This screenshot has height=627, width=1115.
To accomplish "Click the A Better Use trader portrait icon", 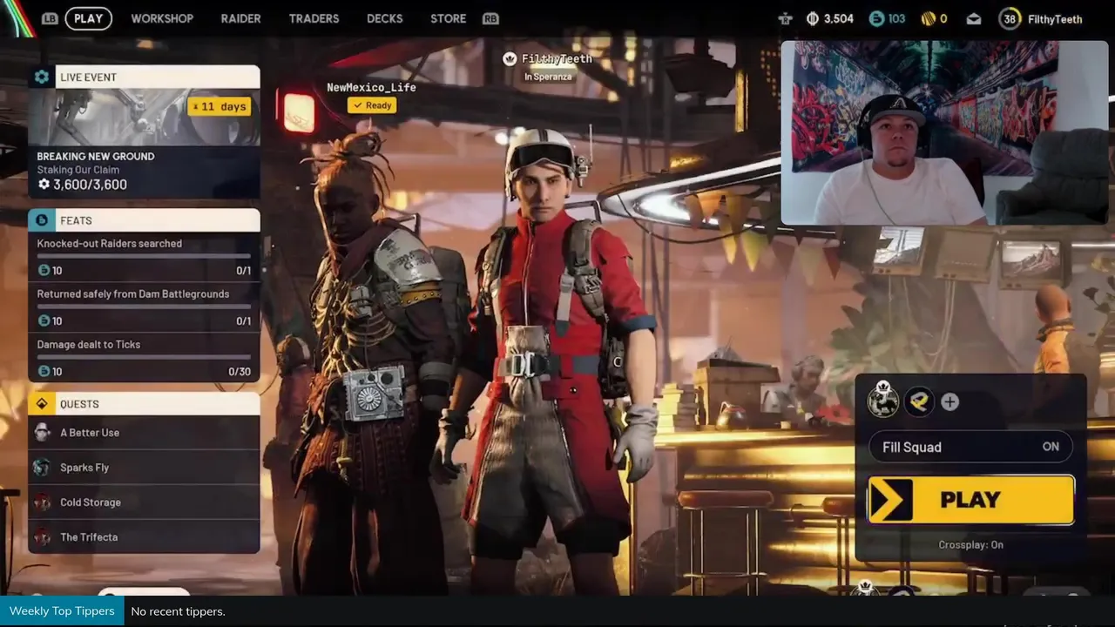I will [42, 433].
